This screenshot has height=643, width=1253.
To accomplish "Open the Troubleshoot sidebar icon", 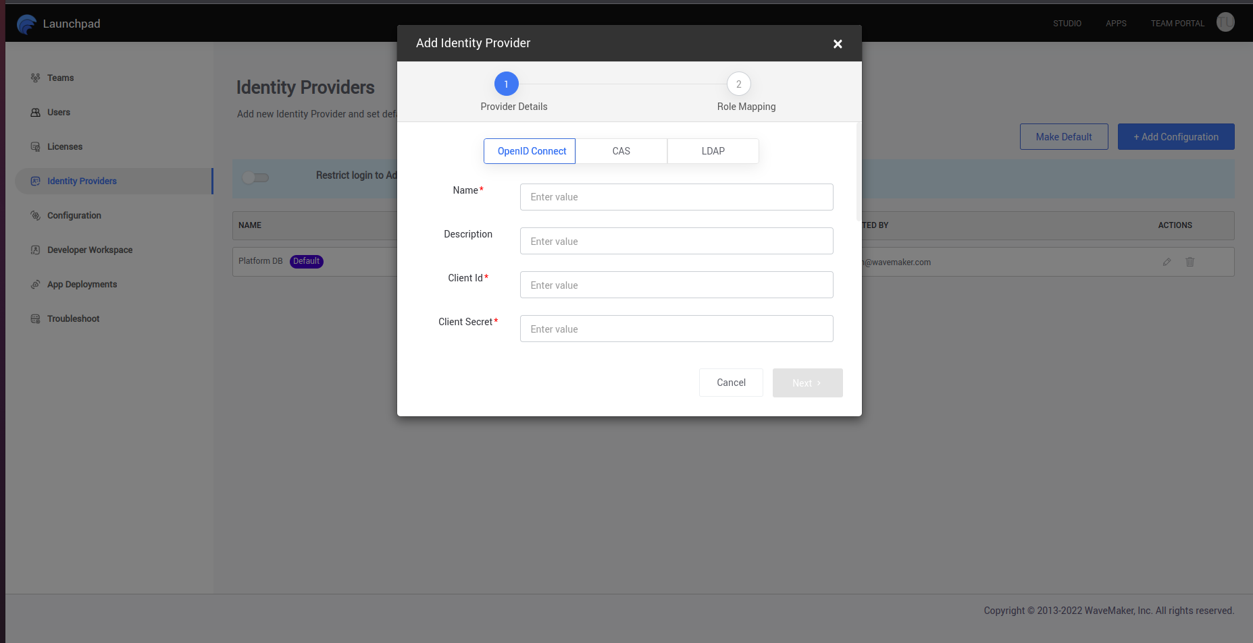I will [x=35, y=318].
